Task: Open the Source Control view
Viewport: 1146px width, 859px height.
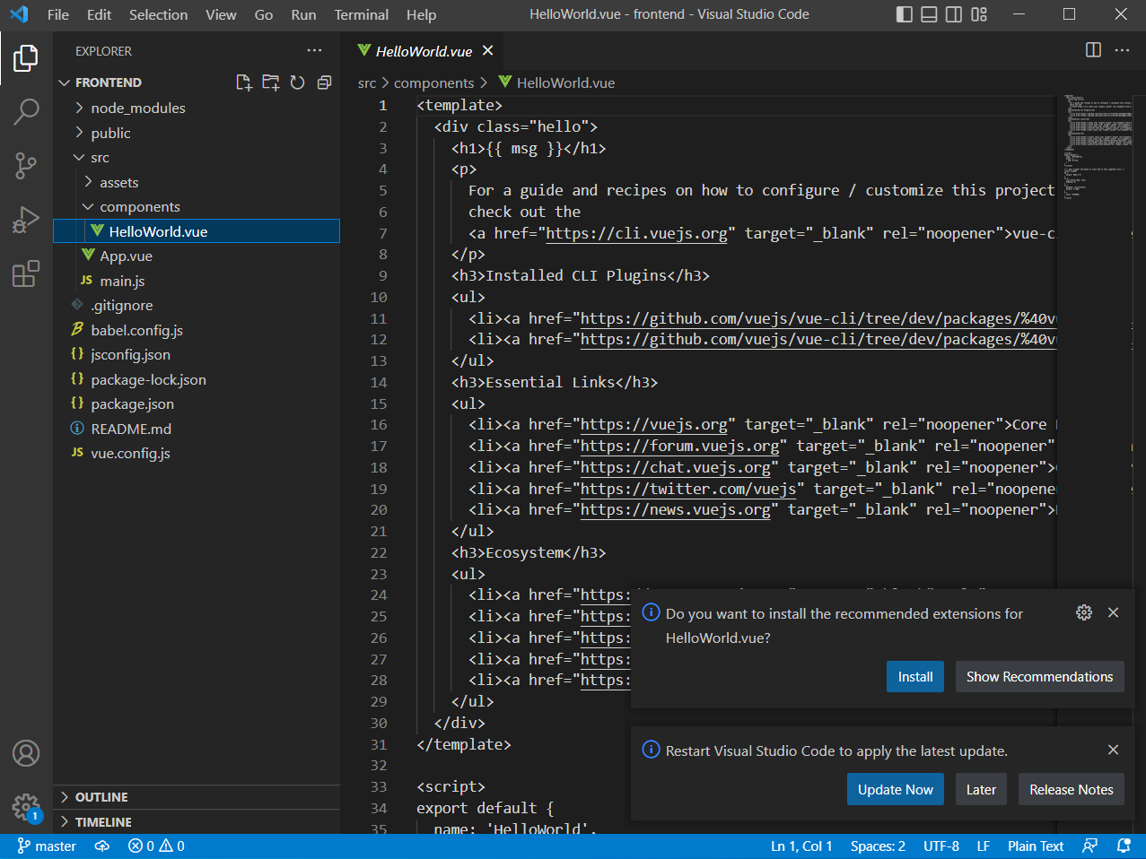Action: coord(26,166)
